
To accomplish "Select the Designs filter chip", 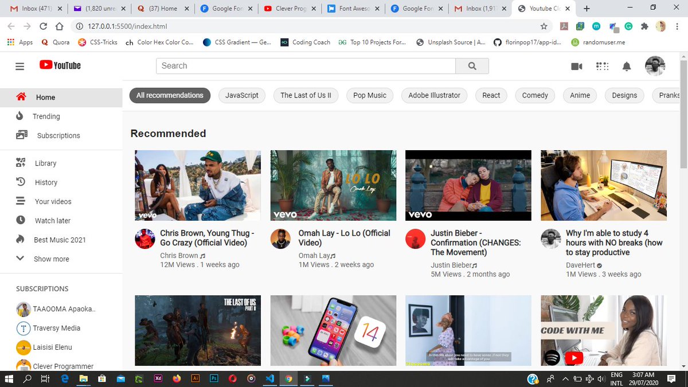I will [624, 95].
